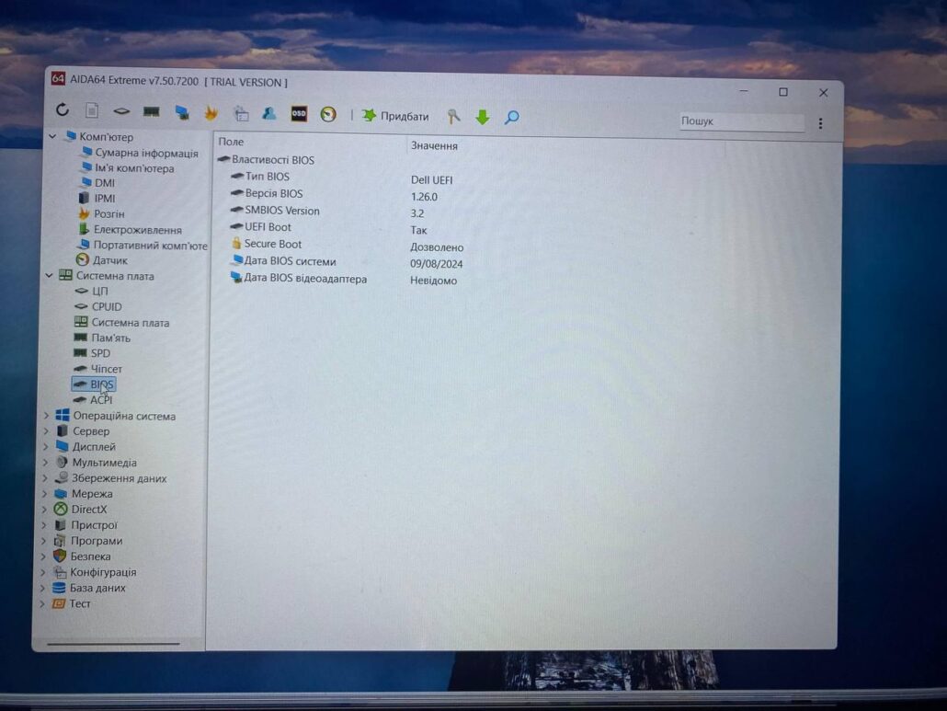947x711 pixels.
Task: Click the user account toolbar icon
Action: [269, 114]
